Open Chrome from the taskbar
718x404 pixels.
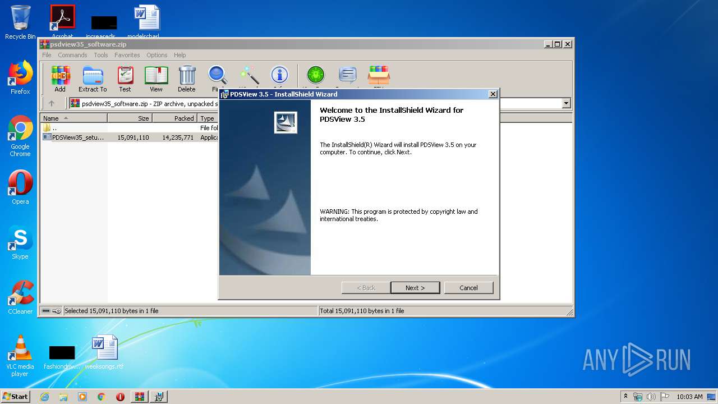pyautogui.click(x=102, y=397)
